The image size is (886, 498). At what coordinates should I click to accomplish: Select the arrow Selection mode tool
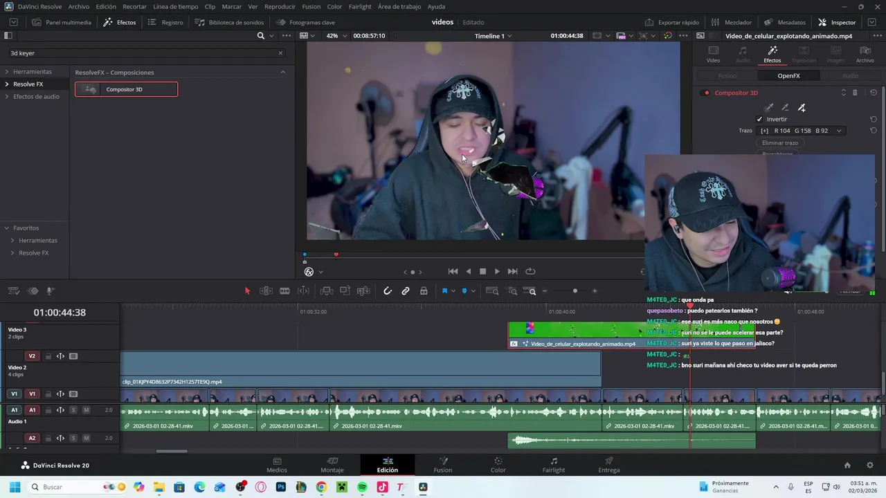pyautogui.click(x=247, y=291)
